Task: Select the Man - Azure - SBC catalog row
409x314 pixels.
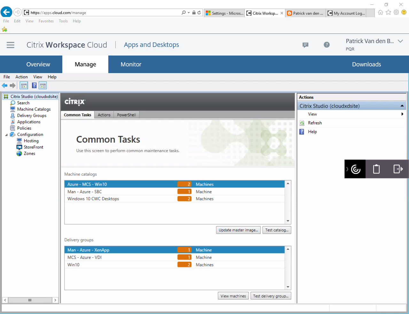Action: 174,192
